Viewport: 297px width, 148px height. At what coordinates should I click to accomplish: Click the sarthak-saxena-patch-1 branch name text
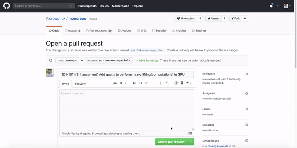tap(147, 50)
